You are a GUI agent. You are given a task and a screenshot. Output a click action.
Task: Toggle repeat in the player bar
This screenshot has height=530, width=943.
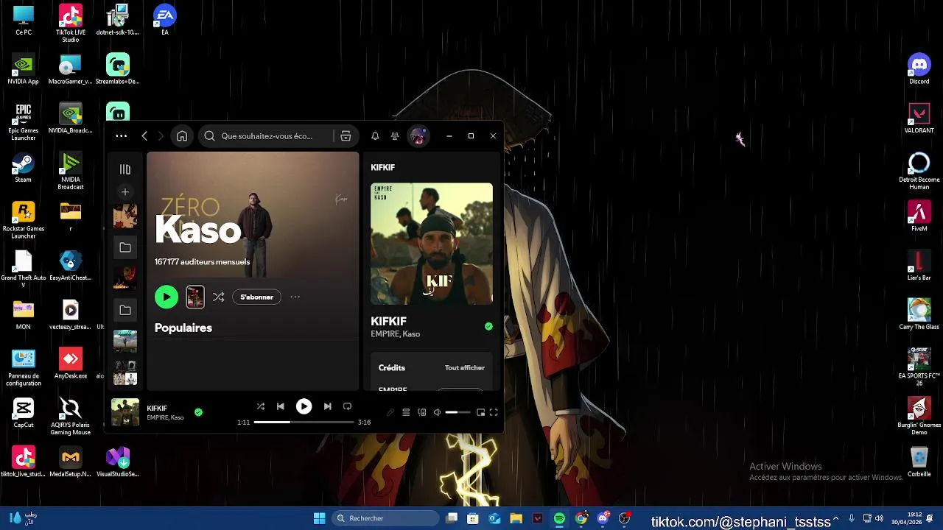tap(347, 406)
